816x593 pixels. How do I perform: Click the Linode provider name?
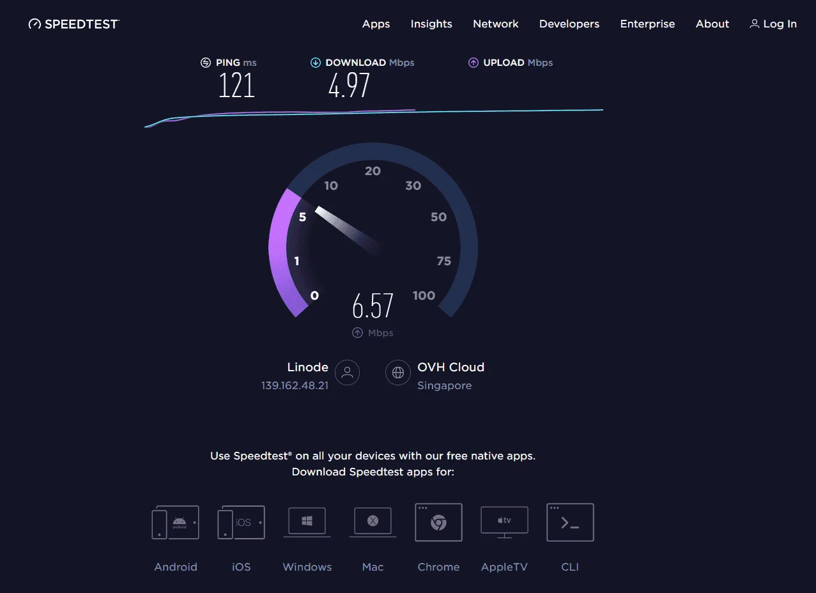(308, 367)
